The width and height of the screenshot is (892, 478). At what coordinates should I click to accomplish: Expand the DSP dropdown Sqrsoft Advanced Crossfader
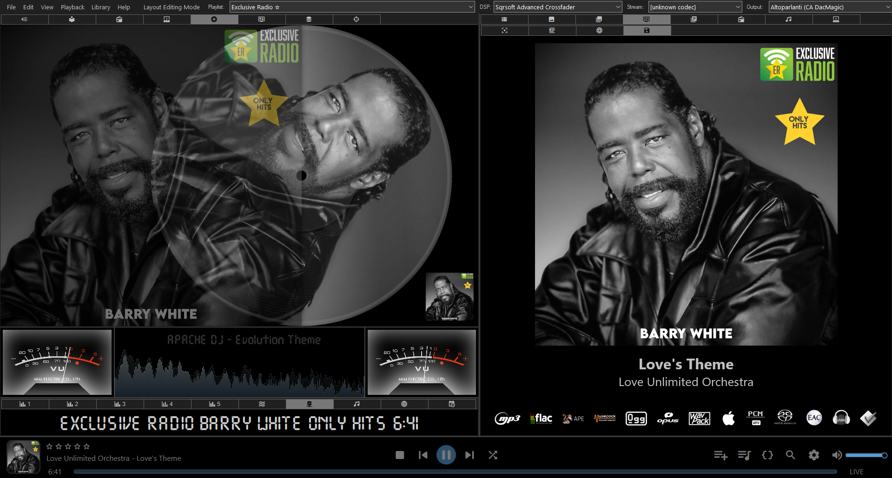click(x=557, y=7)
